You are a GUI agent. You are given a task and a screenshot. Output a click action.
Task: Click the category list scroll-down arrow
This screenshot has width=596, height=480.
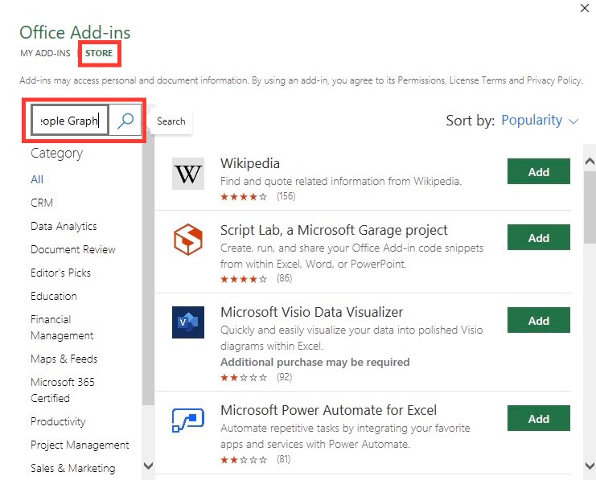point(148,466)
